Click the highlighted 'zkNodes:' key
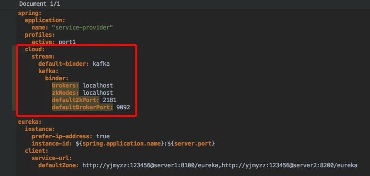Image resolution: width=370 pixels, height=176 pixels. 65,93
